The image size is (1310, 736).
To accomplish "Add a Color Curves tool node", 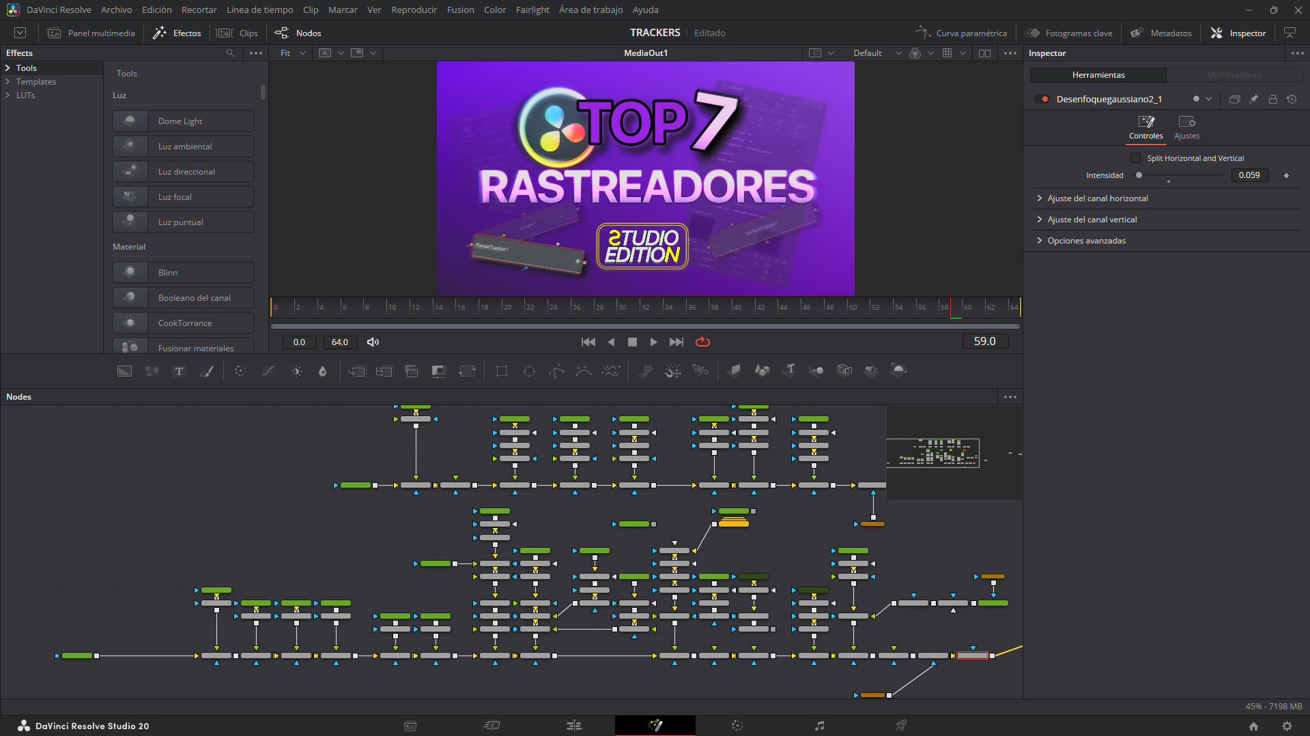I will tap(268, 371).
